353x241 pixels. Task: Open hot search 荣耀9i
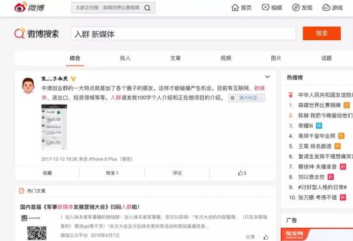[306, 126]
